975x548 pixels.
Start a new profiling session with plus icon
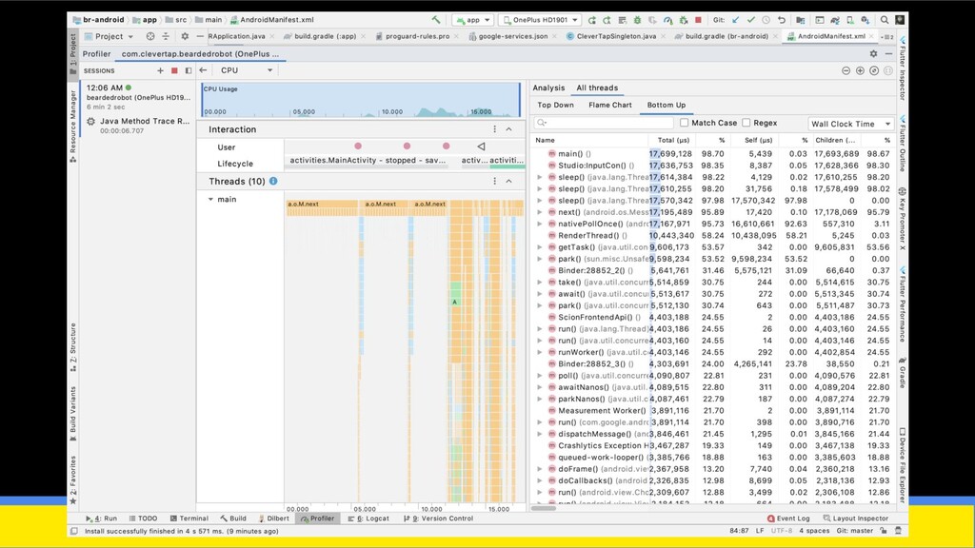160,70
